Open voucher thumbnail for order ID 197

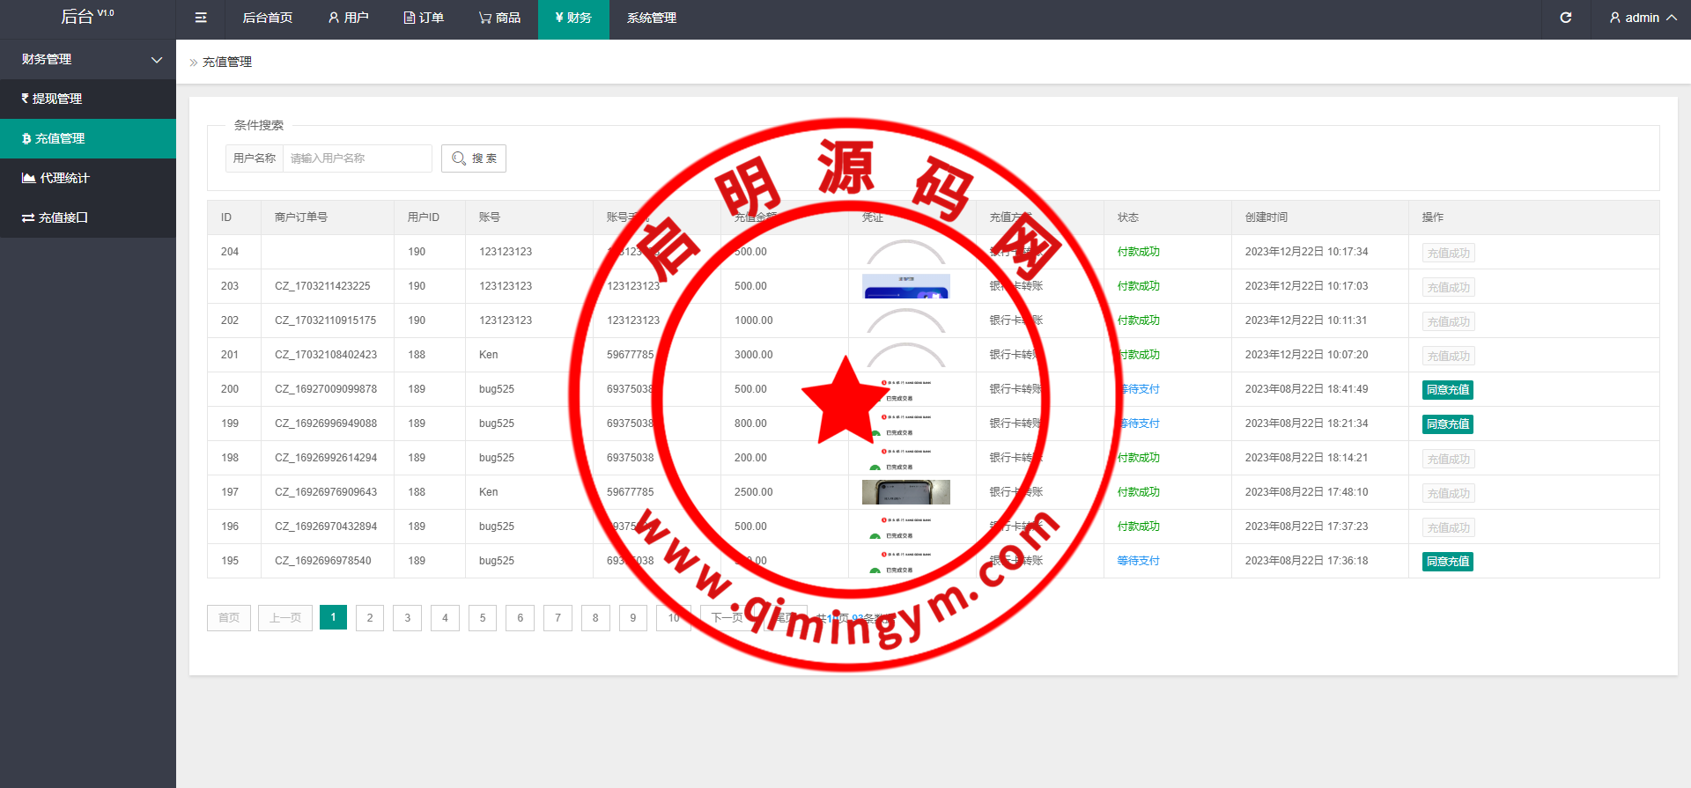(x=905, y=492)
